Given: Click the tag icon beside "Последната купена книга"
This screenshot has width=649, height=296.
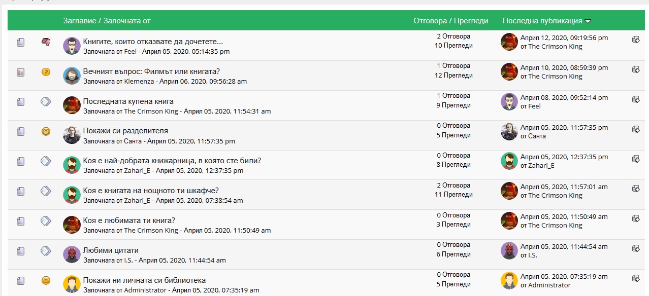Looking at the screenshot, I should point(46,102).
